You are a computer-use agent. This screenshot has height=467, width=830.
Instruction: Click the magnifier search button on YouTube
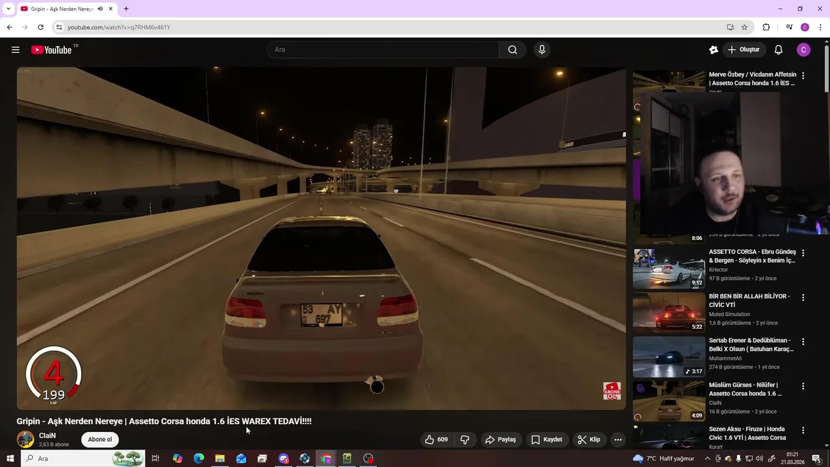pos(512,50)
